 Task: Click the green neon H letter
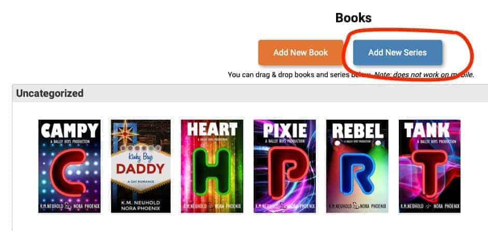point(212,171)
